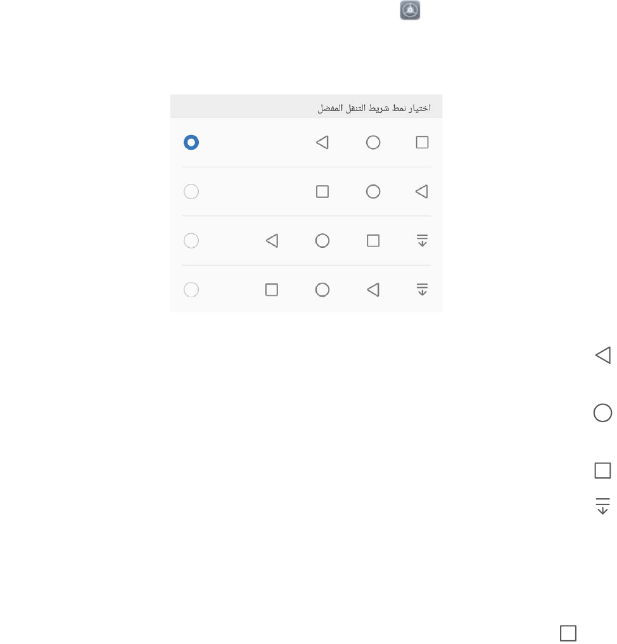Image resolution: width=617 pixels, height=644 pixels.
Task: Click notification pull-down icon in third layout row
Action: [x=422, y=241]
